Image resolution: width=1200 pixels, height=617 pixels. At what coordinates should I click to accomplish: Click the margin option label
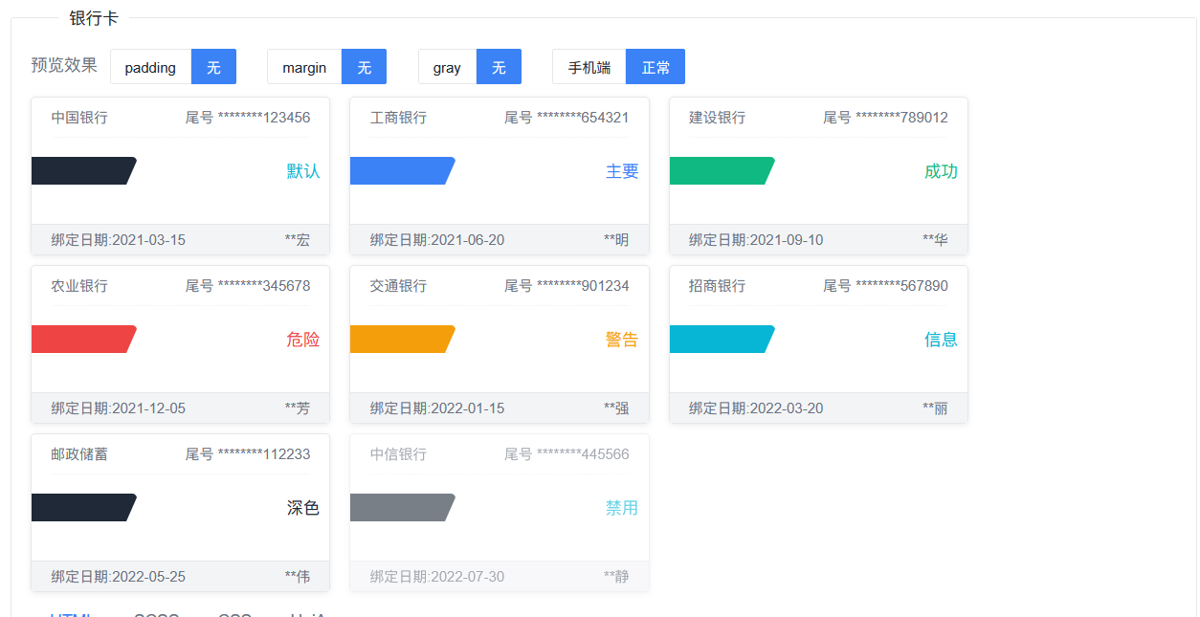coord(304,67)
